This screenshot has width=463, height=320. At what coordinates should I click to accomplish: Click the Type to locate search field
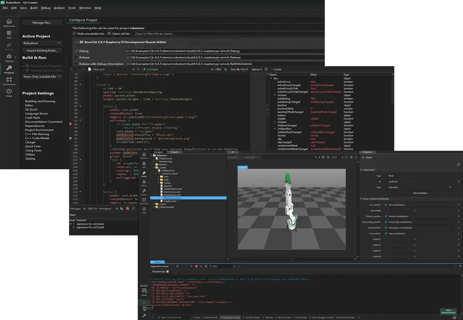coord(170,317)
